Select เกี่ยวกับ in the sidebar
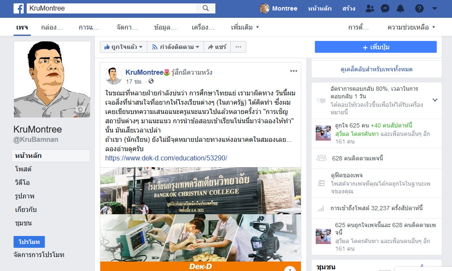Viewport: 452px width, 271px height. [26, 209]
